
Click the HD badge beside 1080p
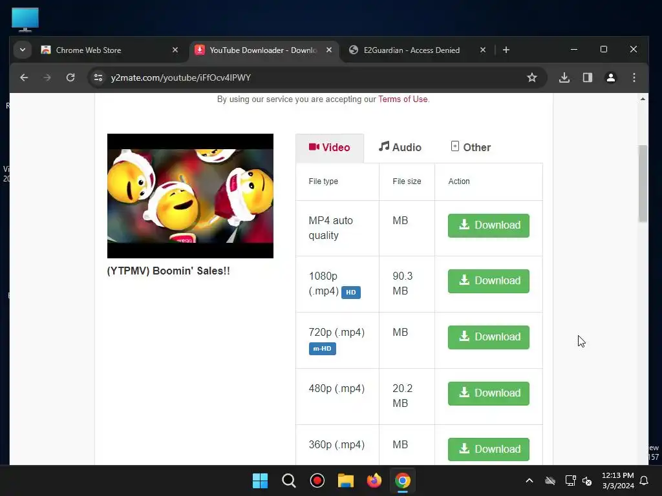tap(351, 293)
